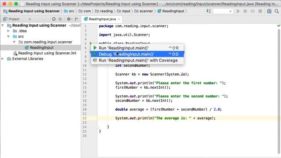Click run gutter arrow on line 5

pyautogui.click(x=91, y=43)
